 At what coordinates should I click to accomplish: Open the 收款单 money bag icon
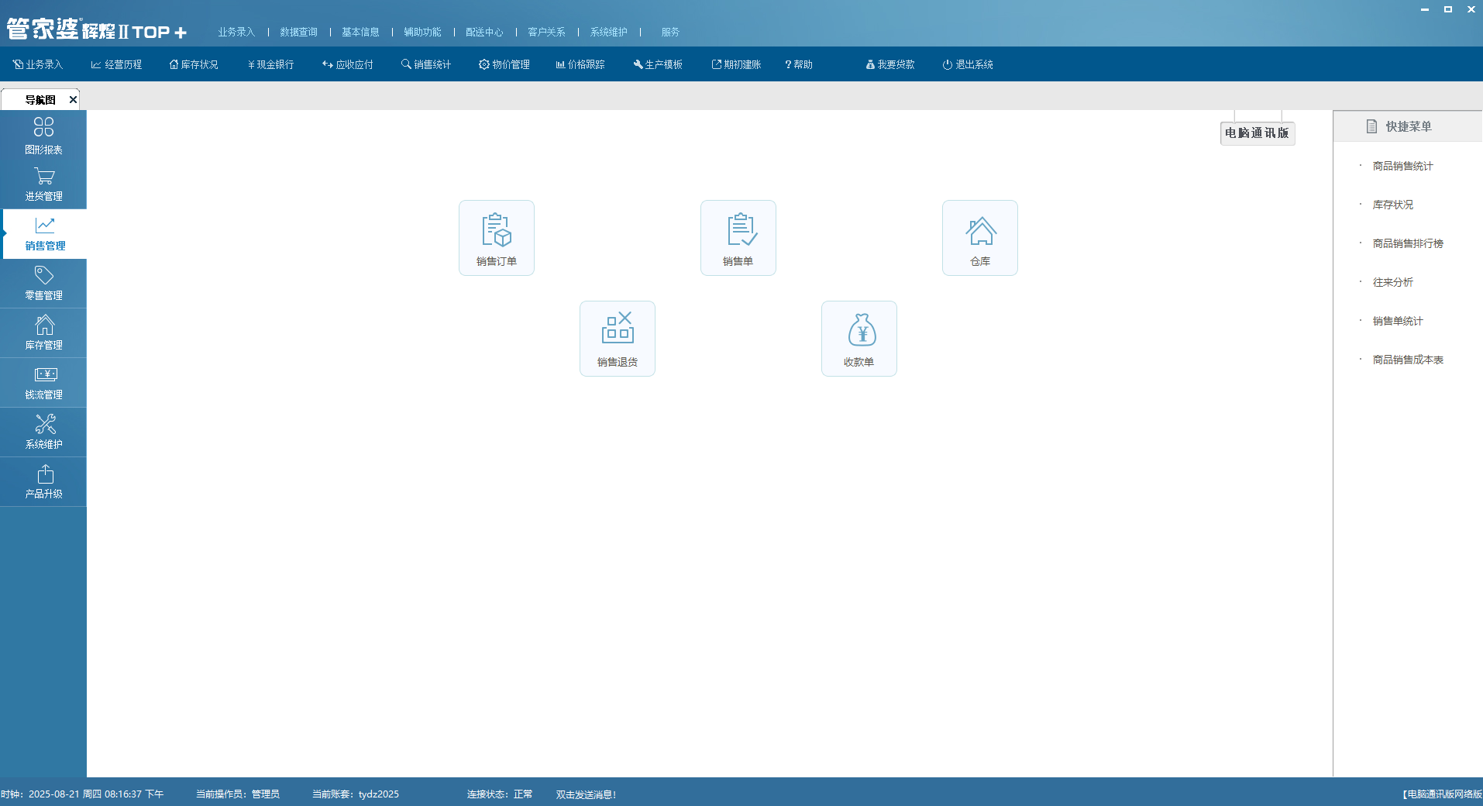tap(858, 339)
